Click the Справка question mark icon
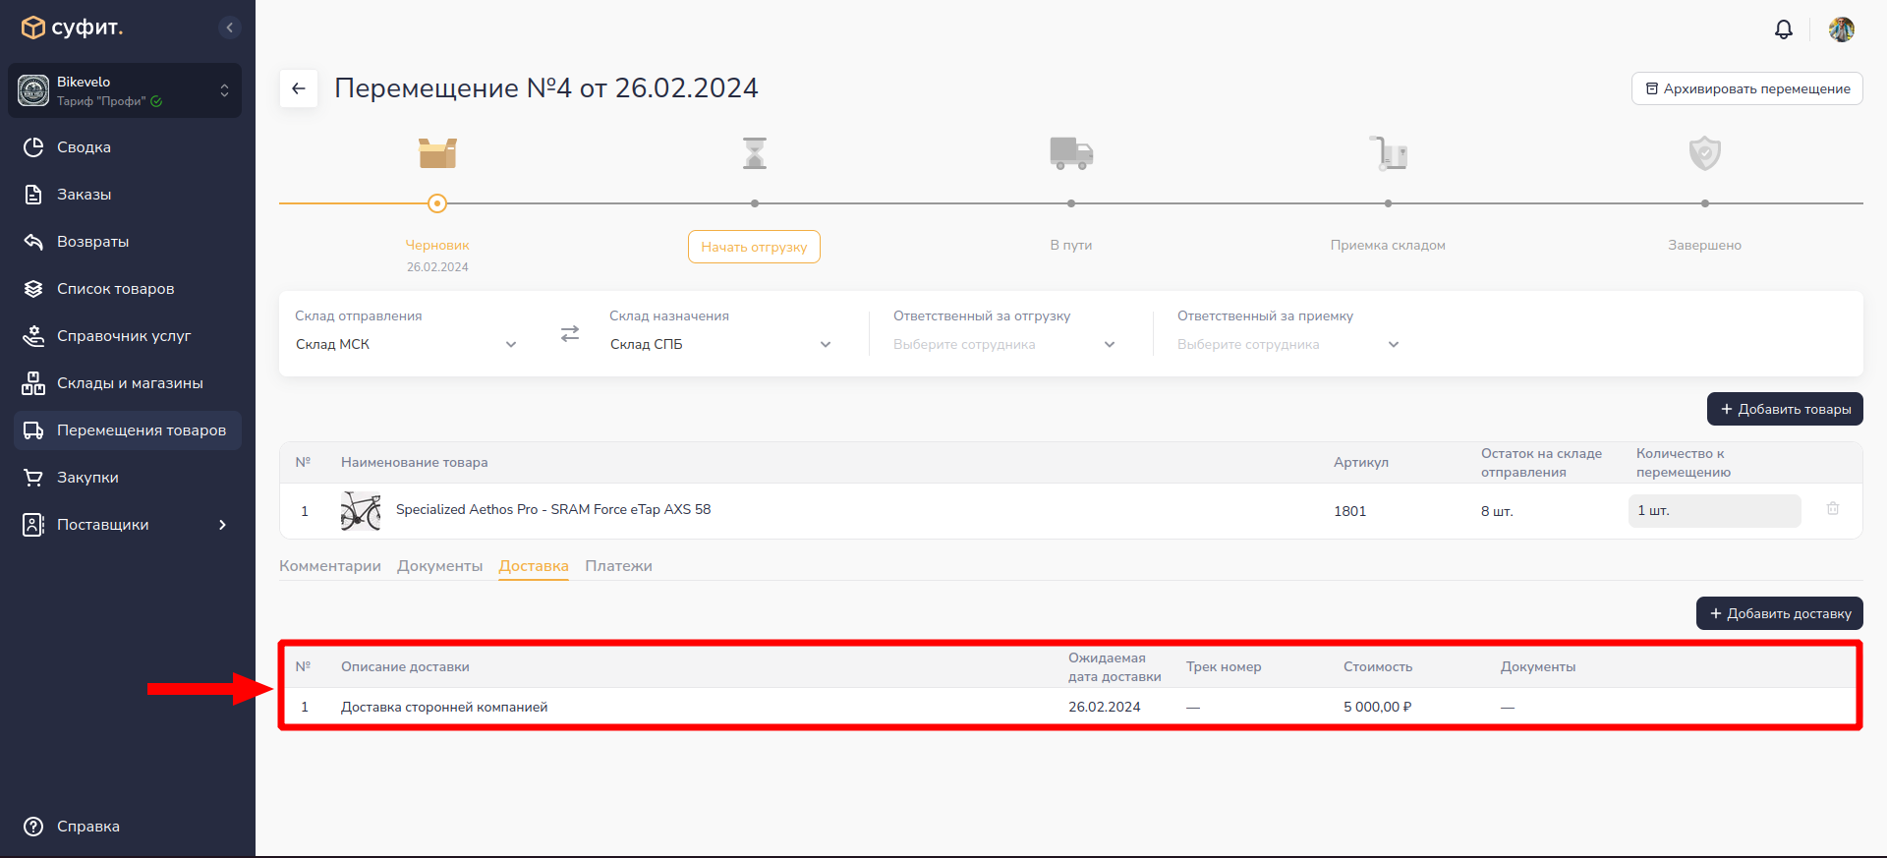1887x858 pixels. coord(33,827)
